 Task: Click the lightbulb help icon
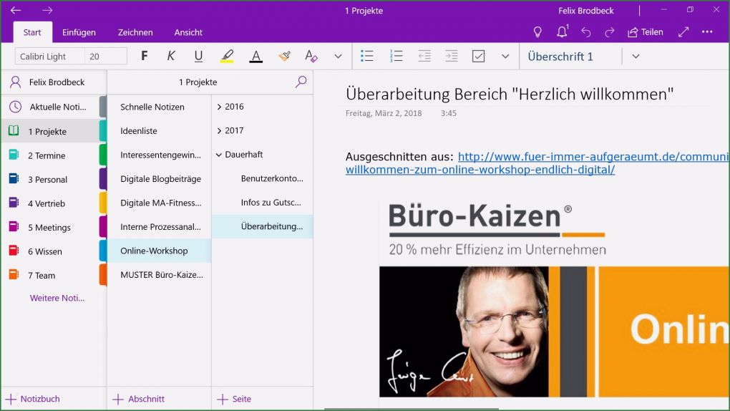coord(538,32)
